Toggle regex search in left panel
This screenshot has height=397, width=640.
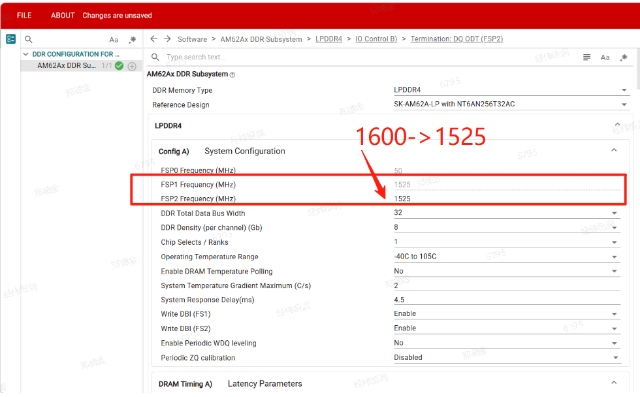point(132,40)
